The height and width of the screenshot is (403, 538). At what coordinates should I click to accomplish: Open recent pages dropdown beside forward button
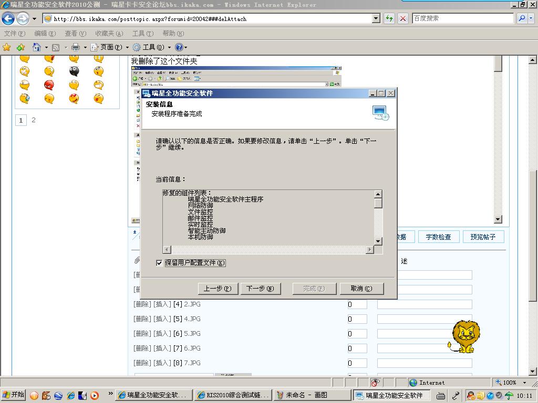(34, 19)
